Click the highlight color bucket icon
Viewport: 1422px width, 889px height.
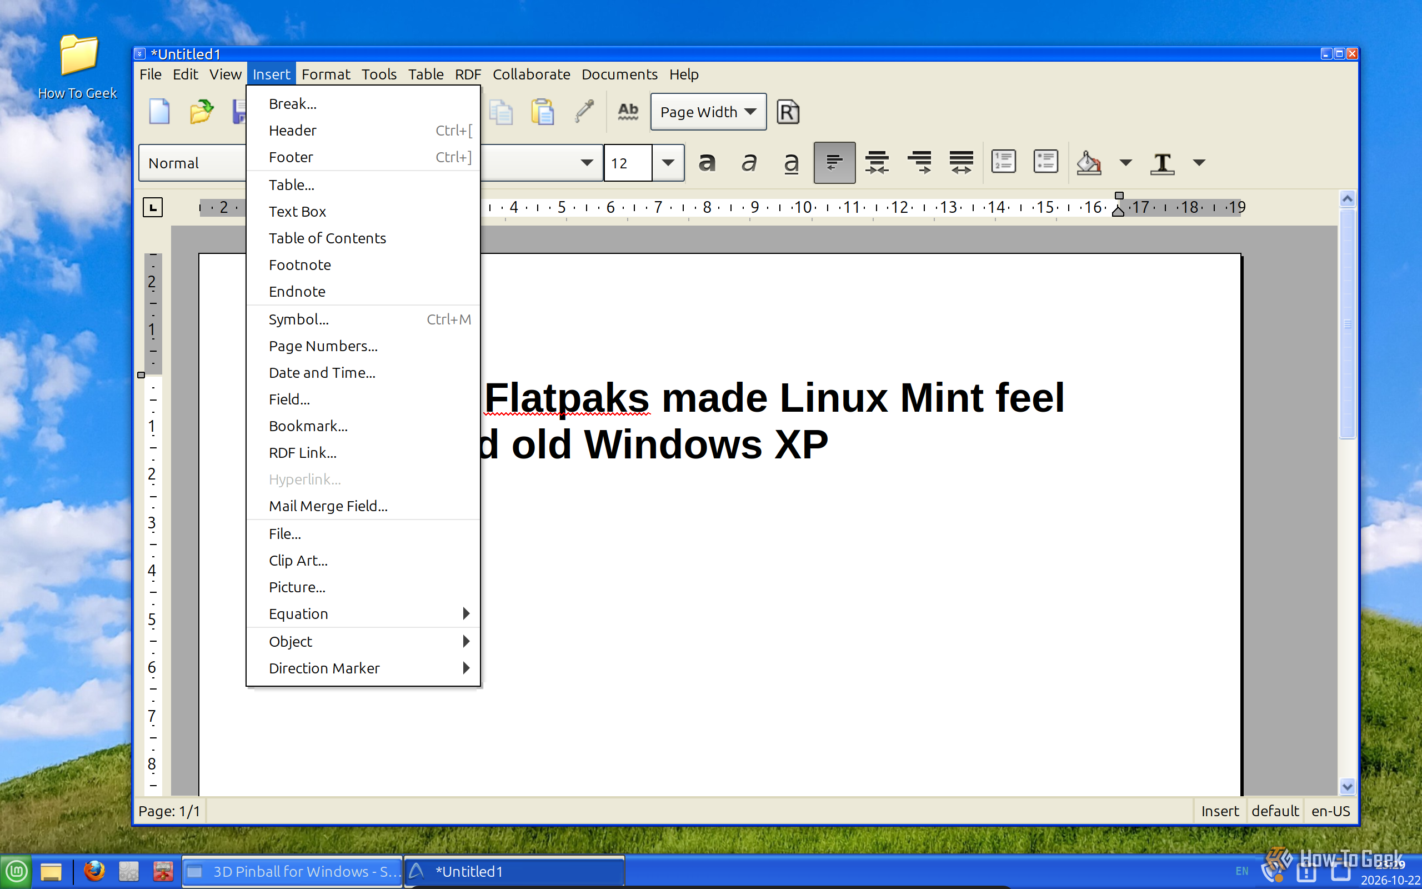coord(1088,162)
